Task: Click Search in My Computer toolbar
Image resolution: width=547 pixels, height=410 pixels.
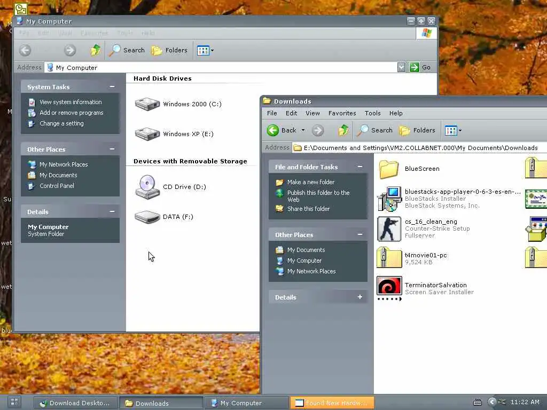Action: (x=126, y=50)
